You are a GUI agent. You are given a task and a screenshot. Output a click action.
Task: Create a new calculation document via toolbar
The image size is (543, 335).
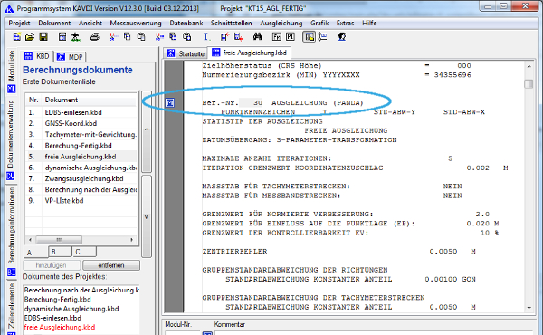[16, 37]
